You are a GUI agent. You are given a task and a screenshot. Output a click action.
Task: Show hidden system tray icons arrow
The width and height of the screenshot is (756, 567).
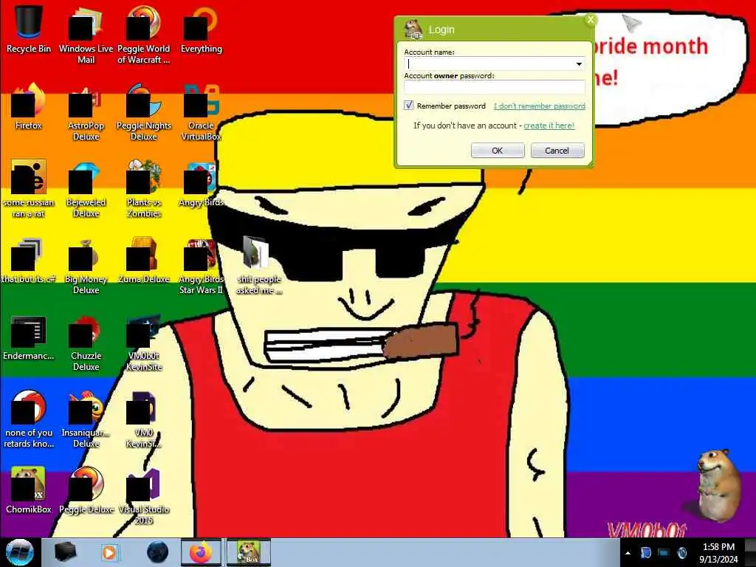628,553
